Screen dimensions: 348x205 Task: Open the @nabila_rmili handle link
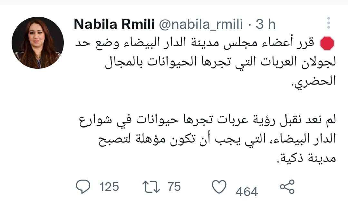click(201, 24)
